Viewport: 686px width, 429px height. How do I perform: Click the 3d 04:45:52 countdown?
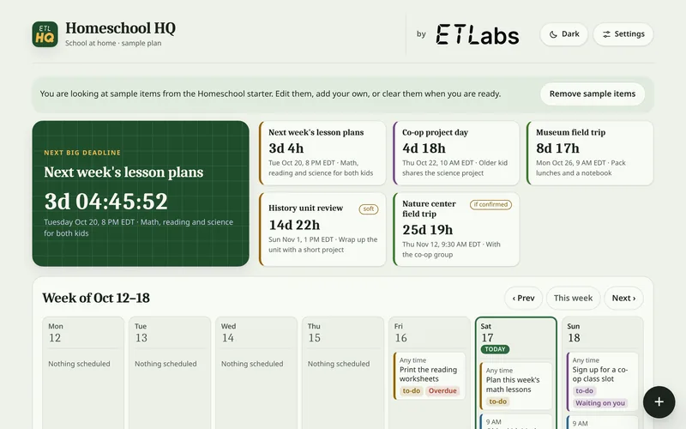105,202
